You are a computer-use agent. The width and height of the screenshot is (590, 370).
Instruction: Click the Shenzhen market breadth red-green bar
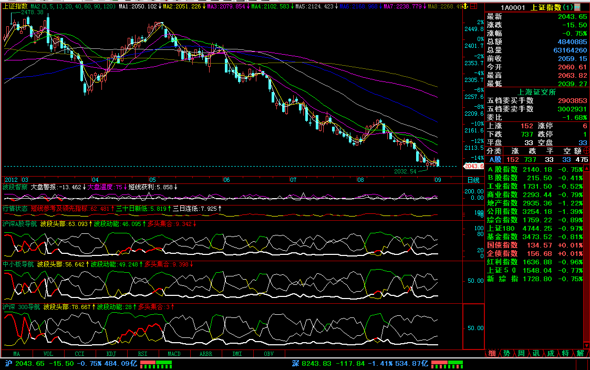pyautogui.click(x=447, y=364)
